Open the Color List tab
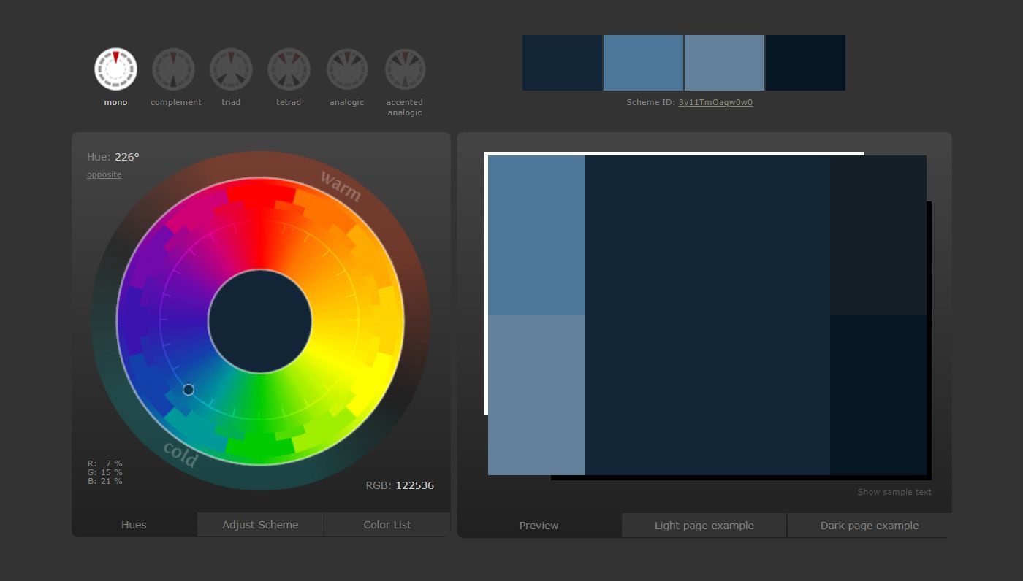 click(x=387, y=525)
